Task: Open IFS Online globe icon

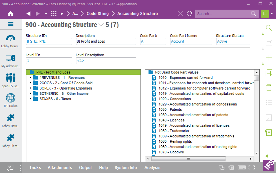Action: (11, 100)
